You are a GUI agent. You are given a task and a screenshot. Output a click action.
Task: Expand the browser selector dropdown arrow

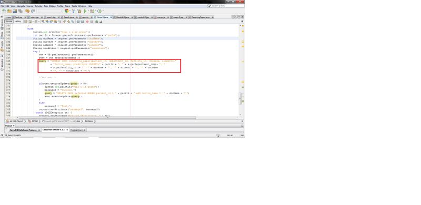click(70, 11)
